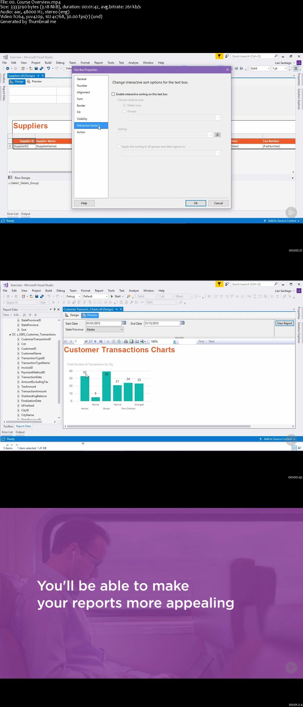Viewport: 303px width, 707px height.
Task: Click the End Date input field
Action: [x=162, y=323]
